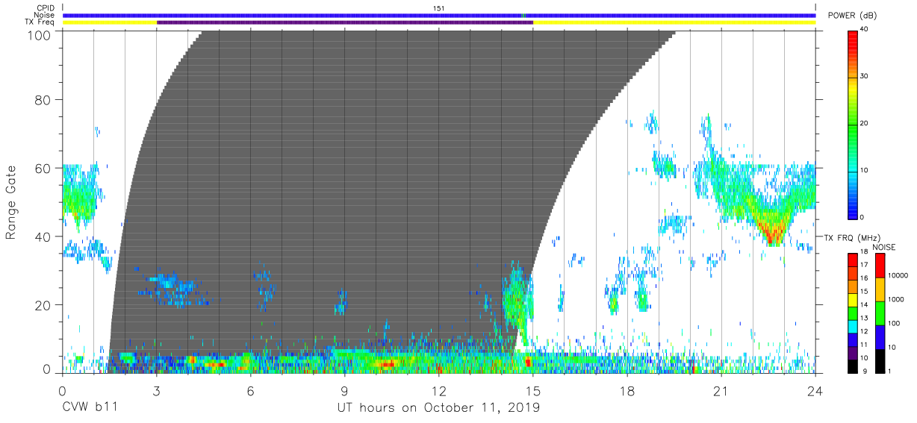
Task: Click the red V-shaped echo near hour 22.5
Action: (x=771, y=229)
